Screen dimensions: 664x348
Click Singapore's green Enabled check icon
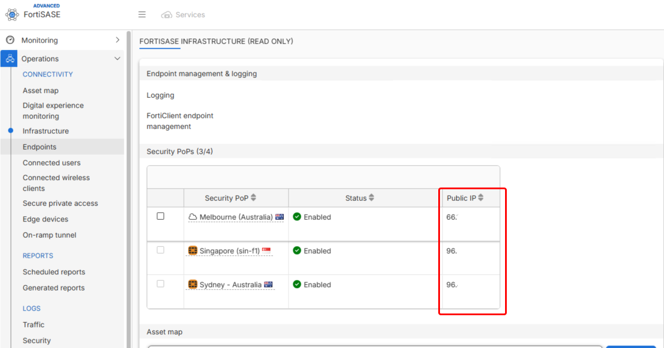tap(297, 251)
